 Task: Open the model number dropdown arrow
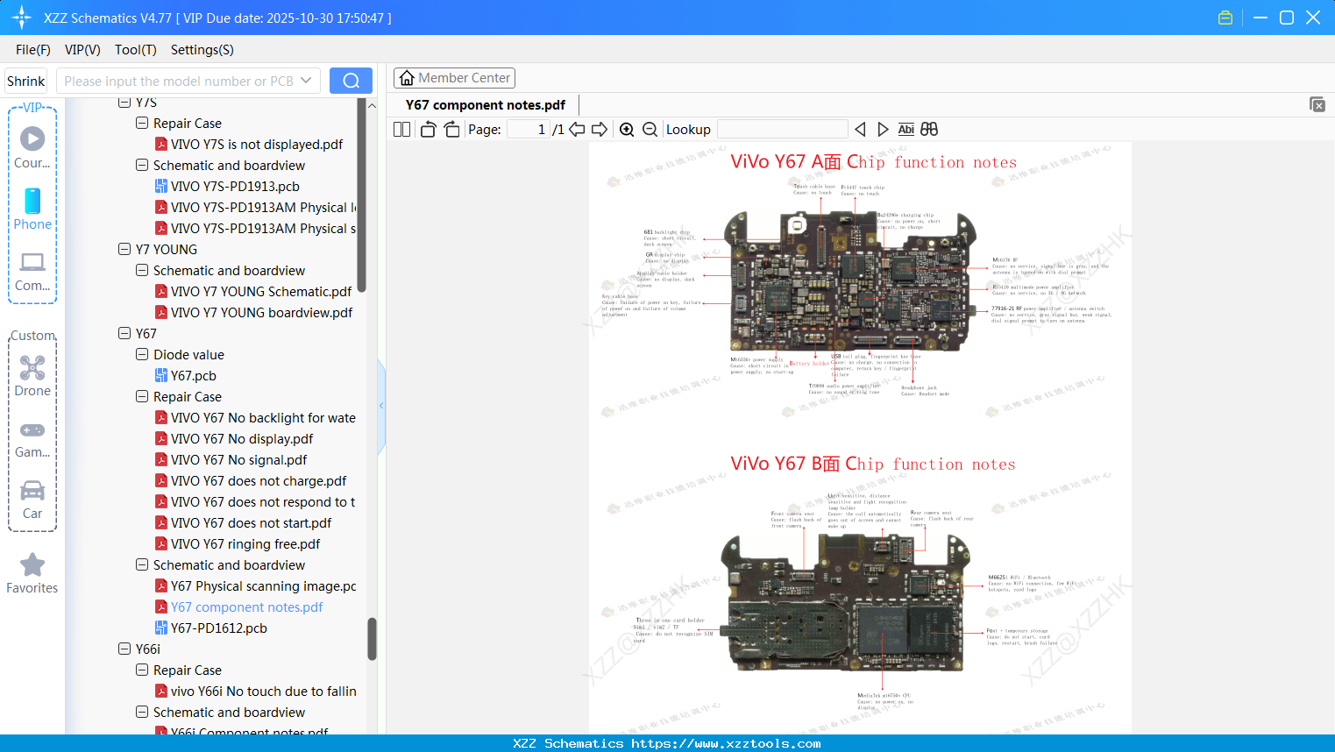point(307,80)
